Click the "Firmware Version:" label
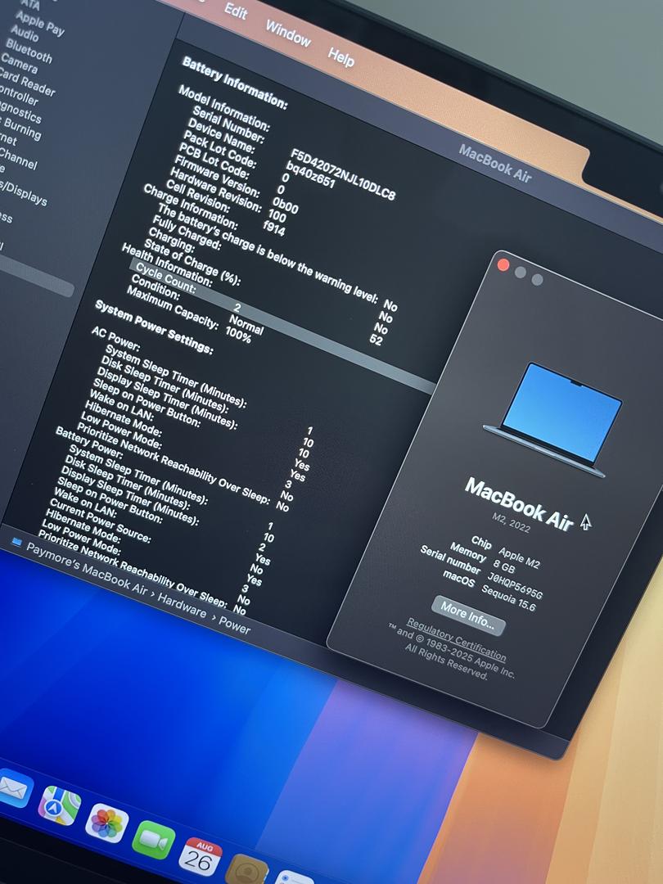 (217, 177)
